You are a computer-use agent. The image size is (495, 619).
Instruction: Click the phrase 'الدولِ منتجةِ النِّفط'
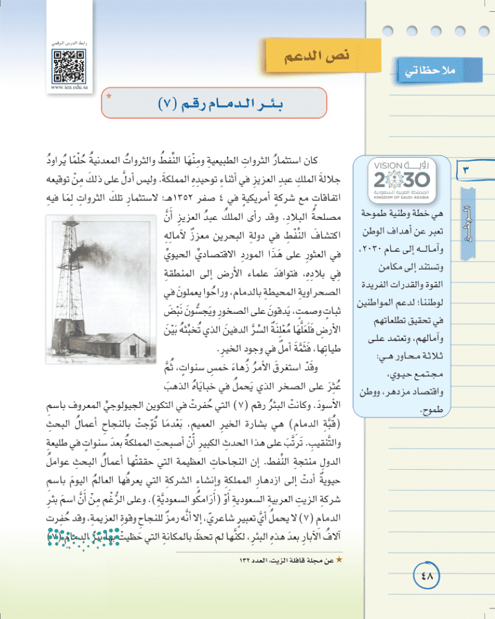click(303, 462)
